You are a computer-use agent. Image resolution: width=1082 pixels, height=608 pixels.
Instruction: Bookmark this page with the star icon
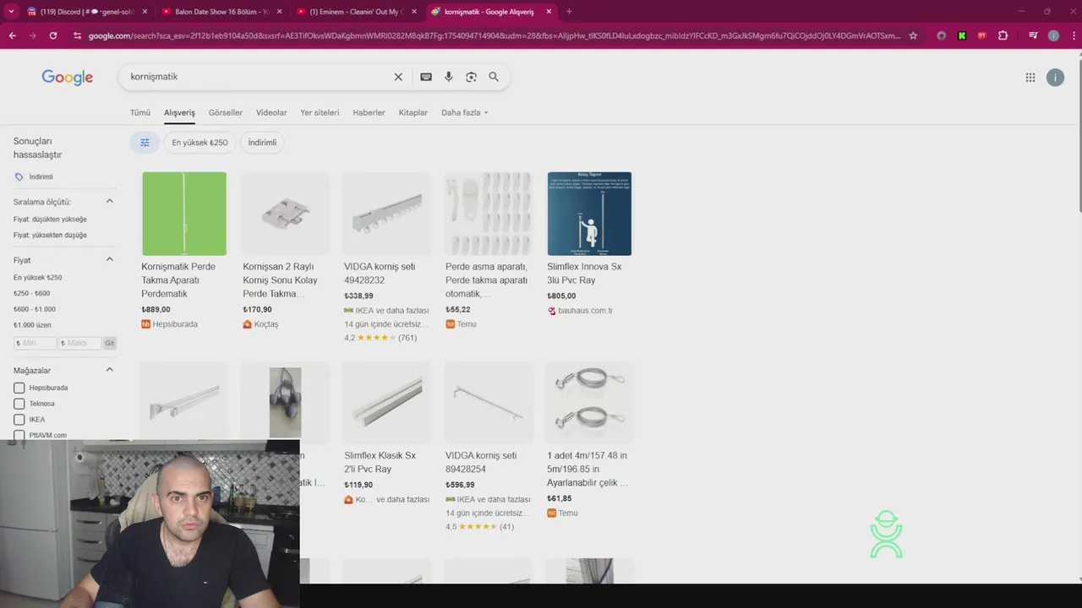913,35
